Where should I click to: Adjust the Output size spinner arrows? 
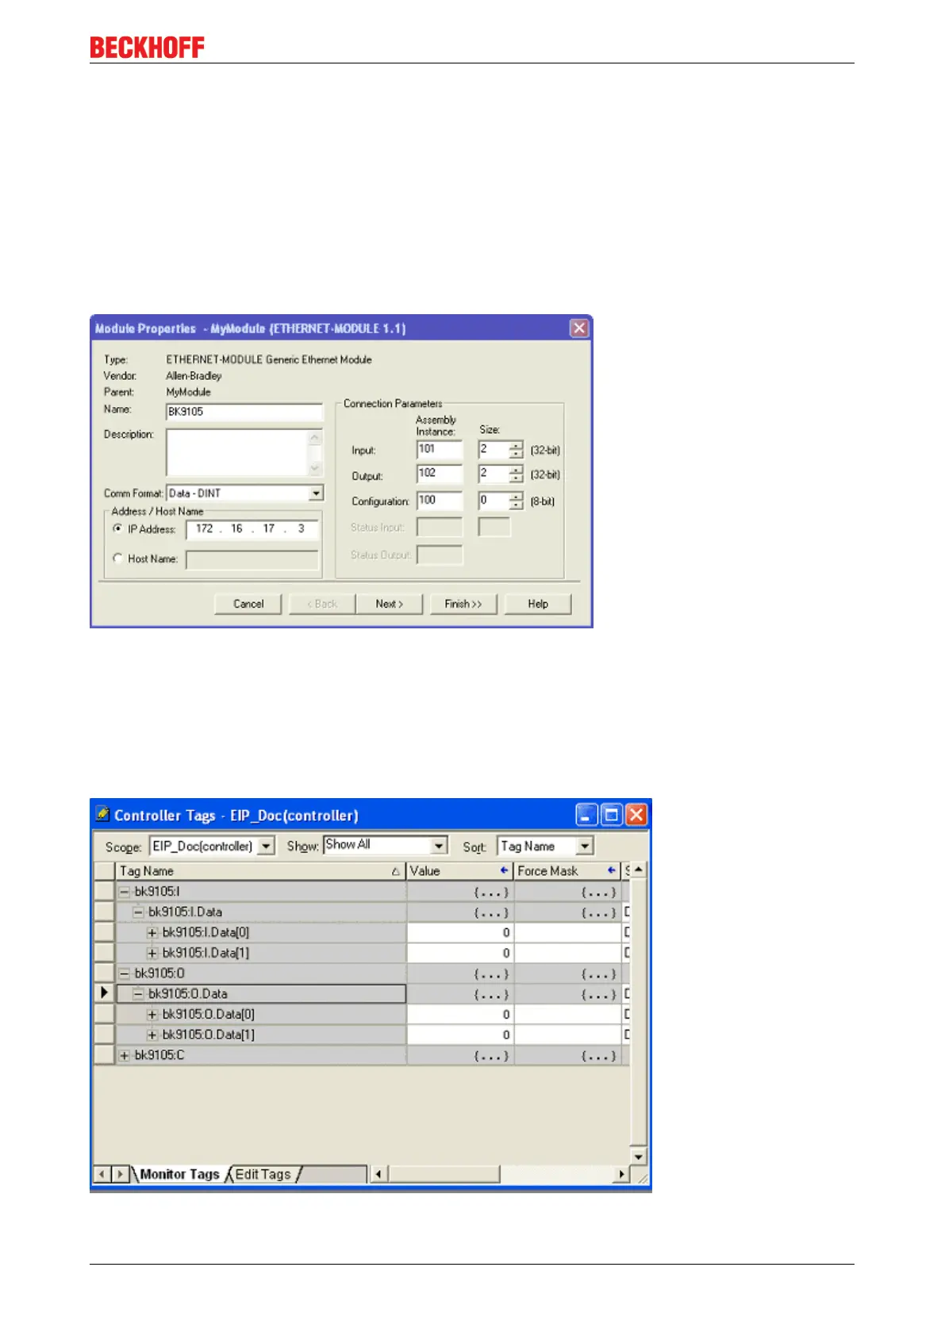pos(517,474)
